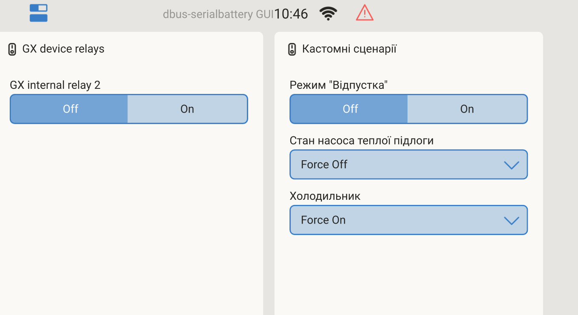Click the Холодильник label text
Image resolution: width=578 pixels, height=315 pixels.
(x=325, y=196)
